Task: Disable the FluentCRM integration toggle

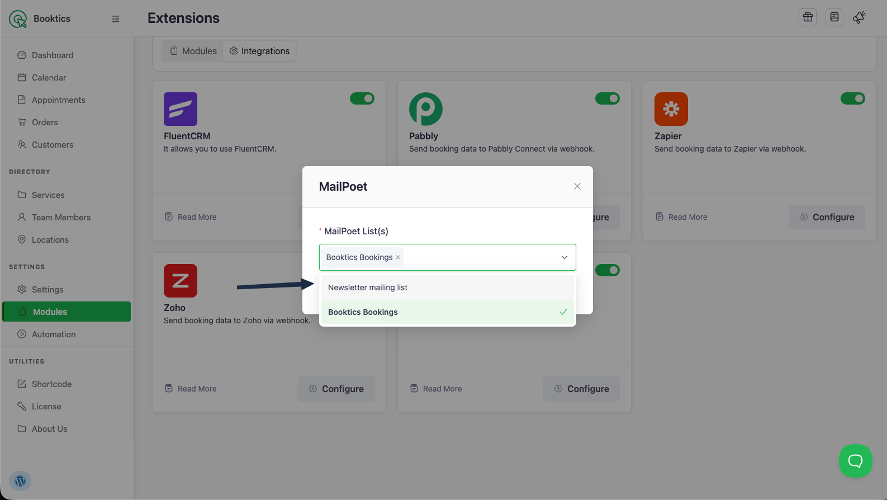Action: point(362,98)
